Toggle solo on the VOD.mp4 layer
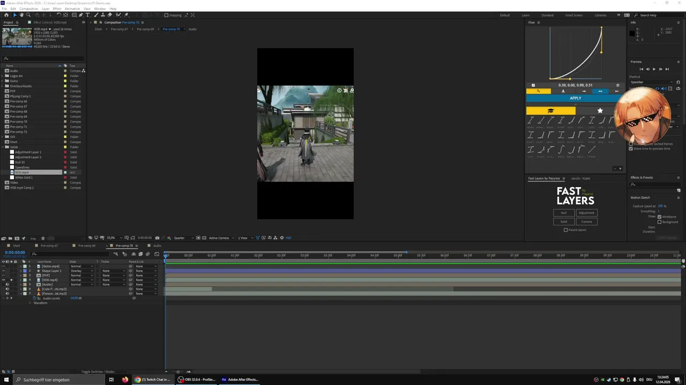Image resolution: width=686 pixels, height=385 pixels. pos(11,280)
